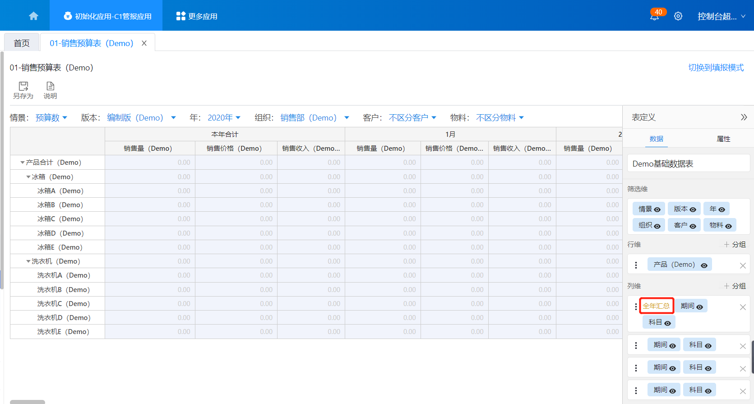Image resolution: width=754 pixels, height=404 pixels.
Task: Open the notification bell with badge 40
Action: pos(654,17)
